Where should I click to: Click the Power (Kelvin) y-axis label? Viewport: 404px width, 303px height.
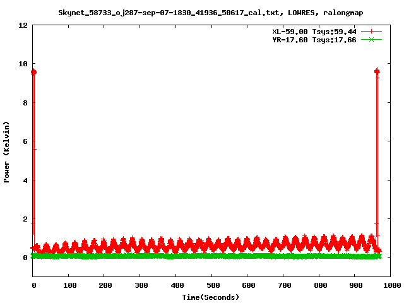point(6,152)
